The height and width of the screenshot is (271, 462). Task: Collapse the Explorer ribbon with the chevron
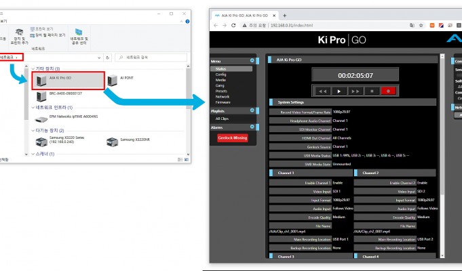coord(181,22)
